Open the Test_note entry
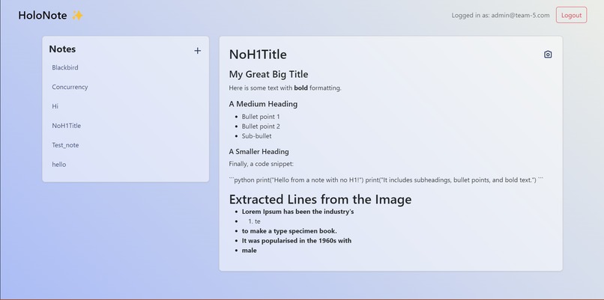The height and width of the screenshot is (300, 604). pyautogui.click(x=65, y=145)
